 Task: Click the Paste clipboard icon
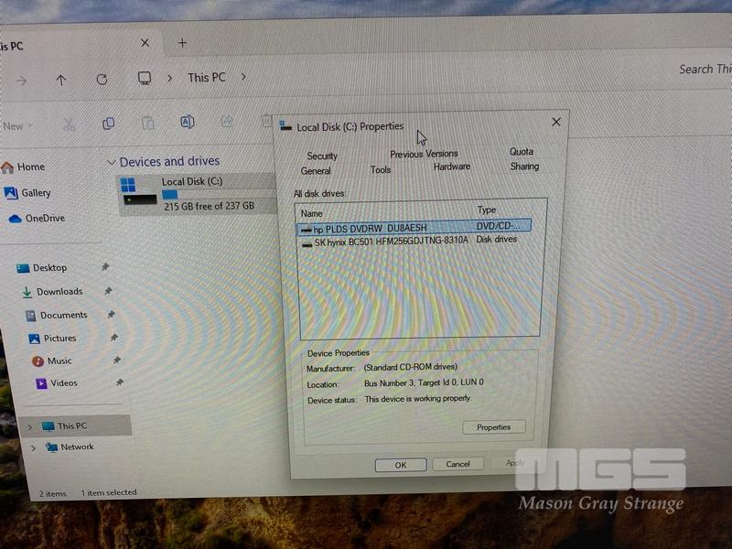(147, 123)
